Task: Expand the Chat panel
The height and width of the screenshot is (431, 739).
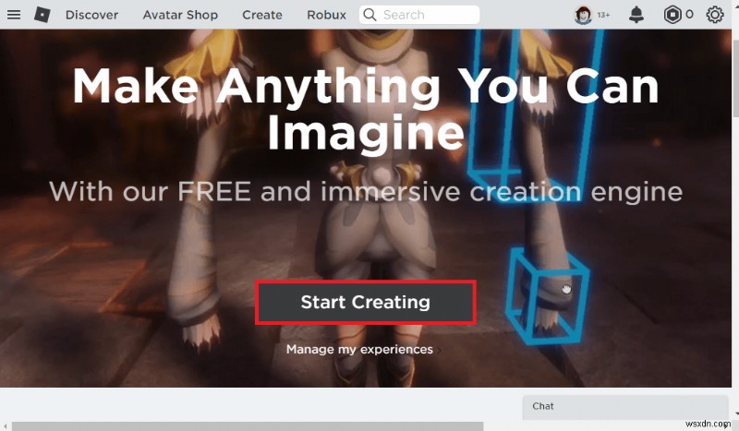Action: pyautogui.click(x=625, y=406)
